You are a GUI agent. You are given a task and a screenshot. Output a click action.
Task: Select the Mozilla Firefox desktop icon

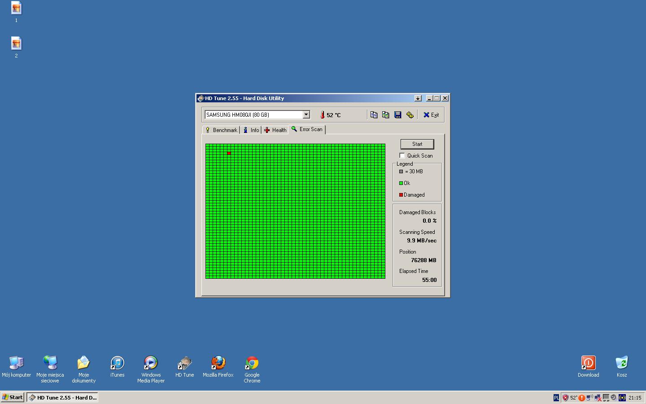click(218, 367)
